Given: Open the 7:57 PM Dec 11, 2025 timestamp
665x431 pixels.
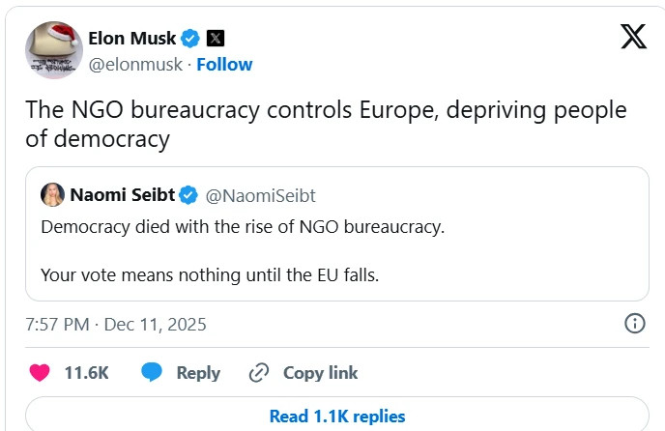Looking at the screenshot, I should (x=116, y=324).
